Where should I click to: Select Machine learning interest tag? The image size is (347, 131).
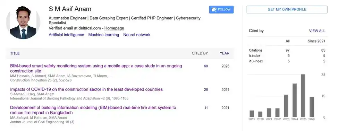[103, 35]
